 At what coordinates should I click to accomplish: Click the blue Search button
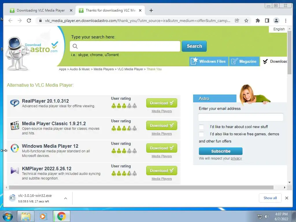(194, 46)
